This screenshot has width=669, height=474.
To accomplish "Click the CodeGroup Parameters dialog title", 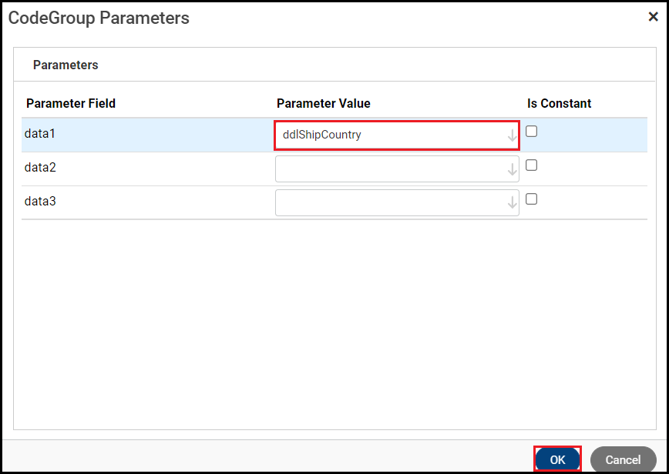I will [99, 18].
